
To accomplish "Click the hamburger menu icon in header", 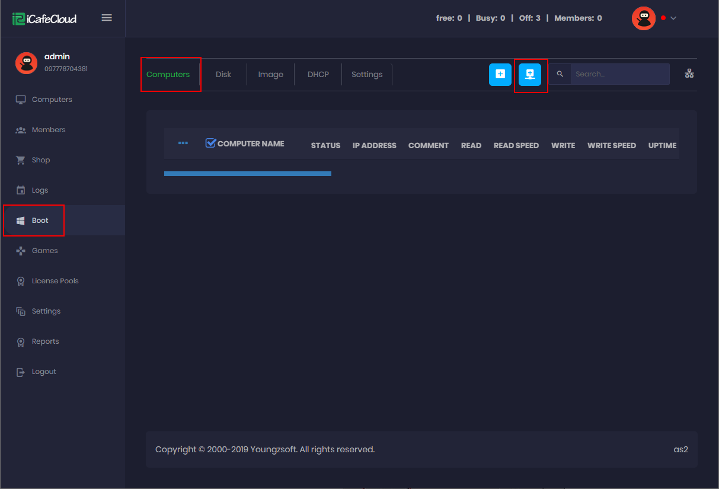I will tap(107, 18).
